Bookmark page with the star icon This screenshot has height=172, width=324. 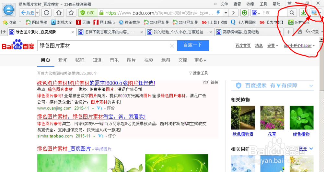pos(71,13)
